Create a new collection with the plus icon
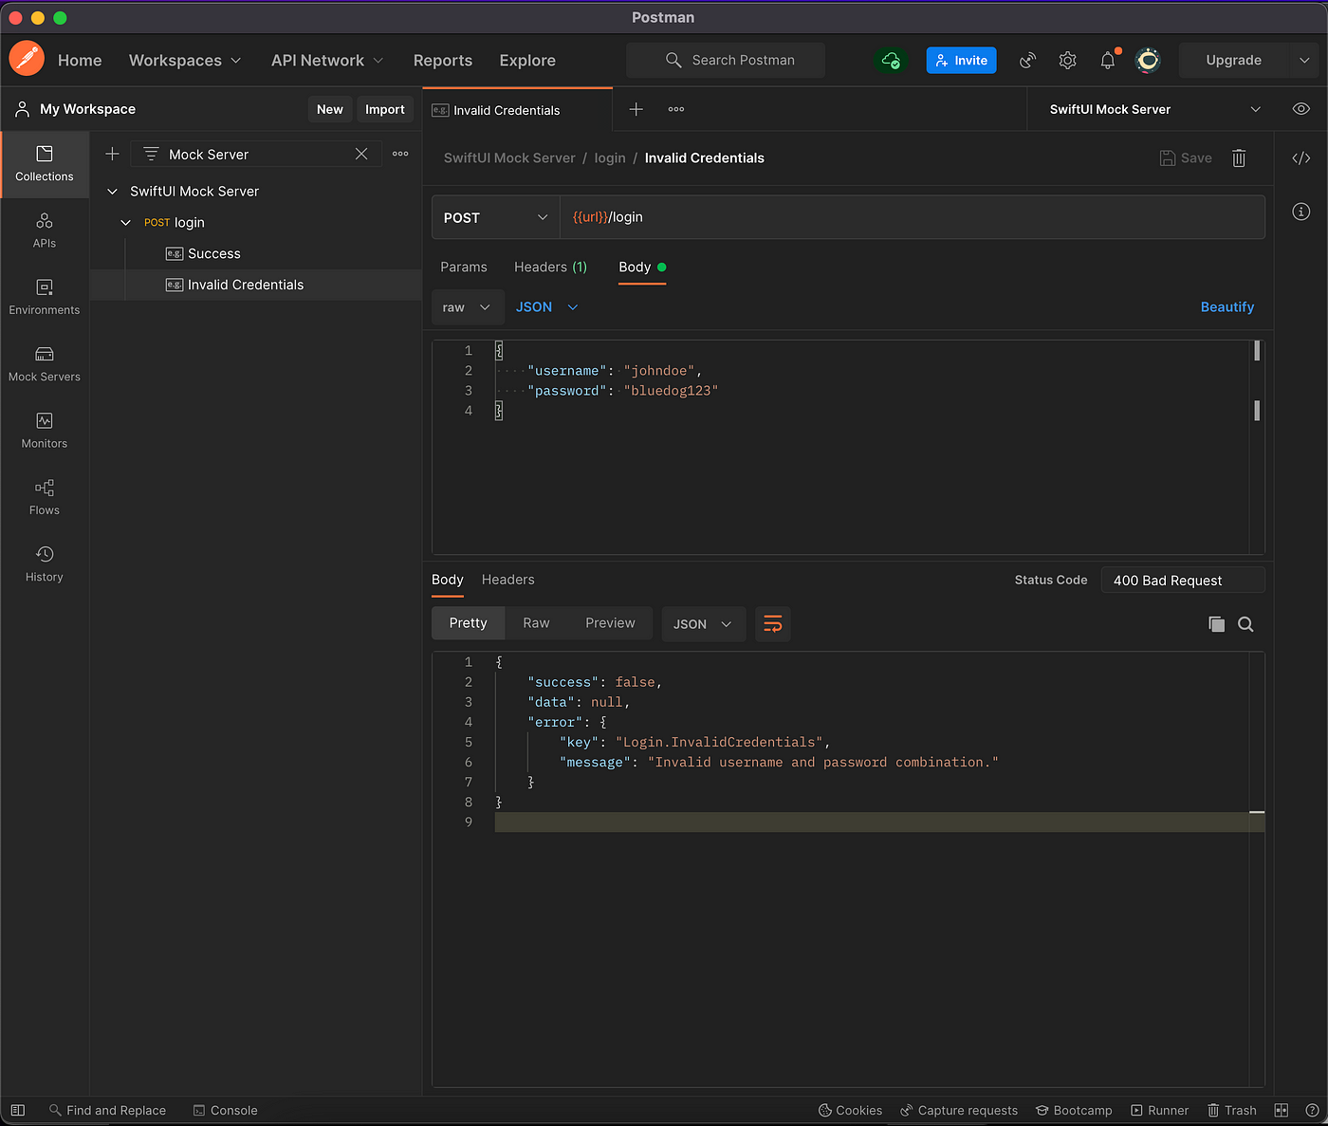Screen dimensions: 1328x1126 coord(112,154)
